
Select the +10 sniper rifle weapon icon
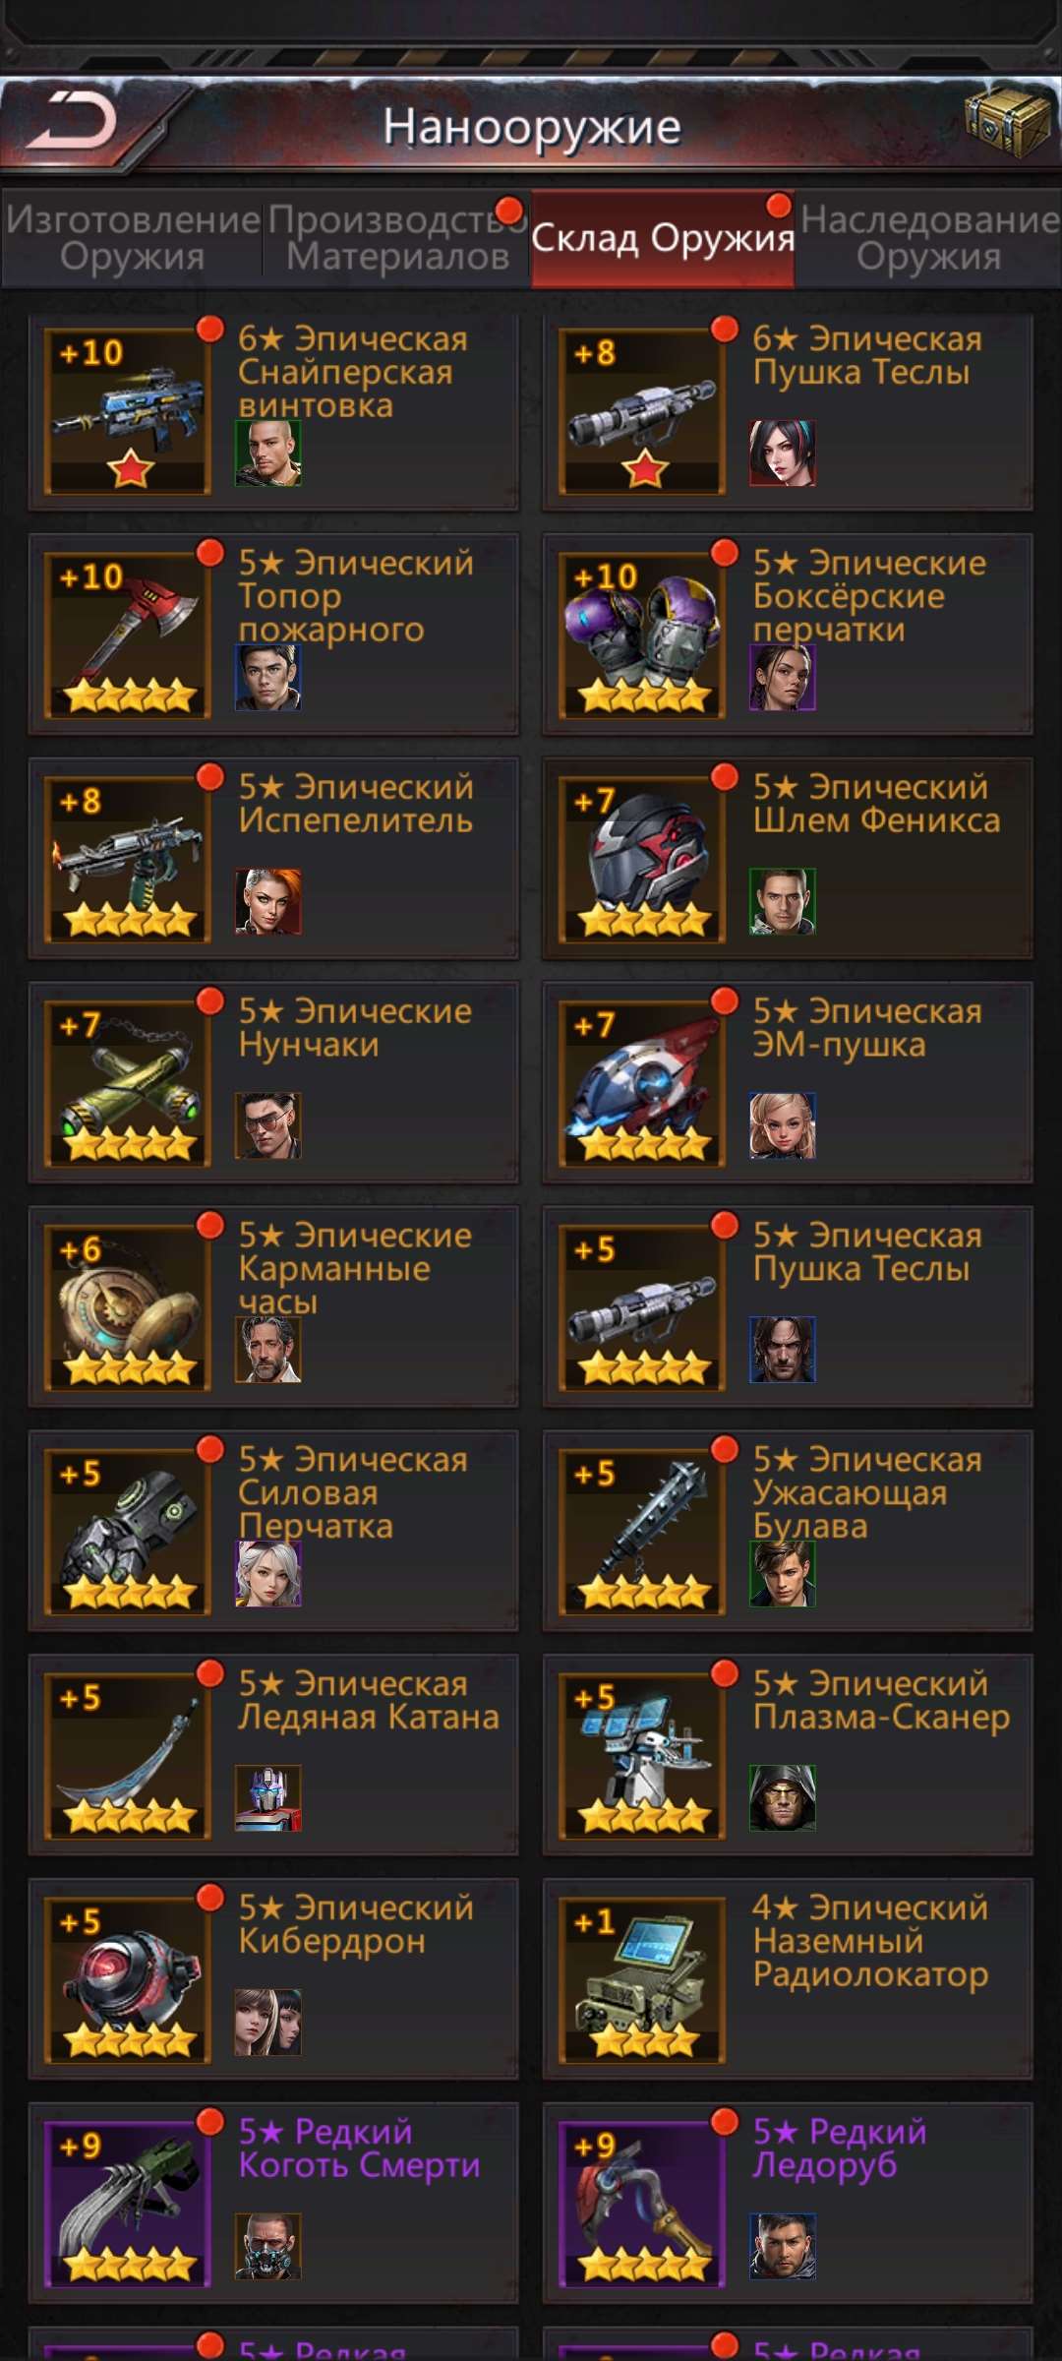(x=128, y=411)
